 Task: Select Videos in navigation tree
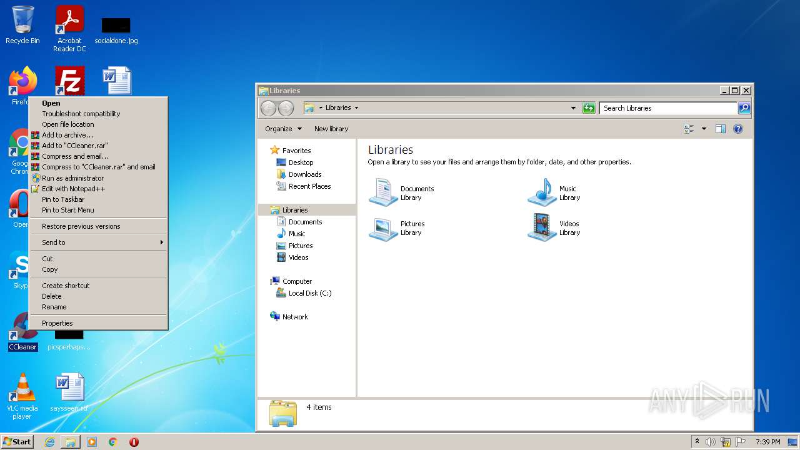[x=298, y=257]
